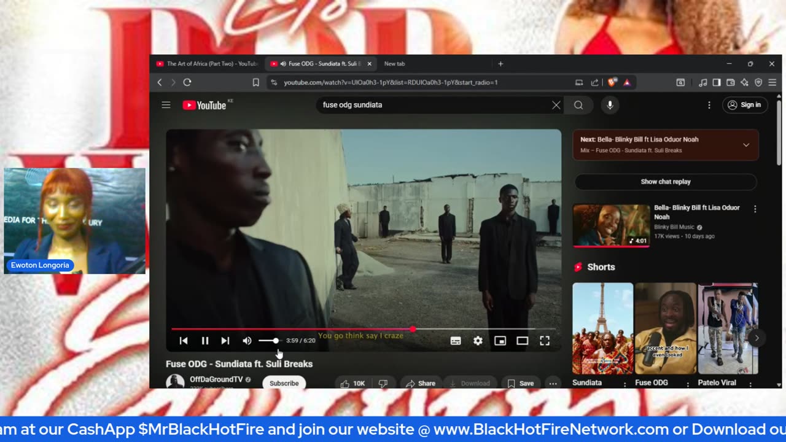Start voice search with the microphone icon
The image size is (786, 442).
tap(610, 105)
